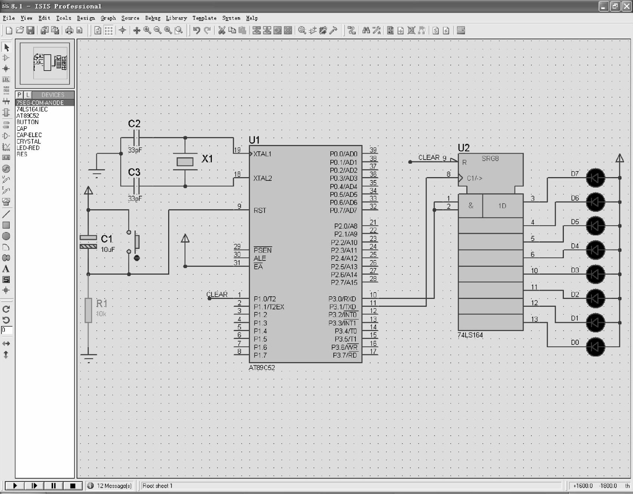633x494 pixels.
Task: Pick the 2D graphics text tool
Action: click(x=6, y=269)
